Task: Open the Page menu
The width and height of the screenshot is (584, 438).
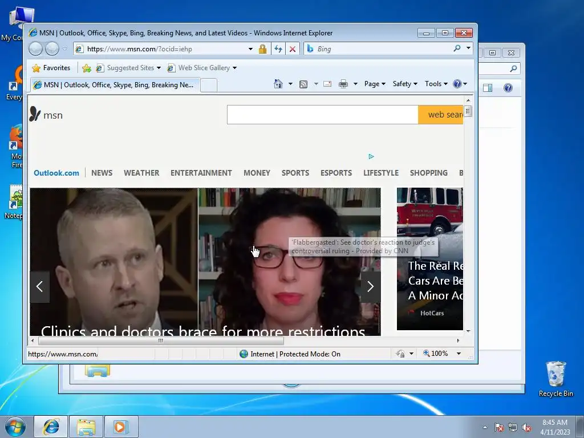Action: pyautogui.click(x=375, y=84)
